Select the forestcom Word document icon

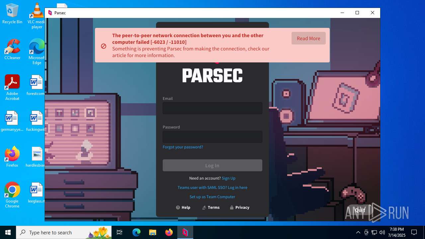(36, 85)
